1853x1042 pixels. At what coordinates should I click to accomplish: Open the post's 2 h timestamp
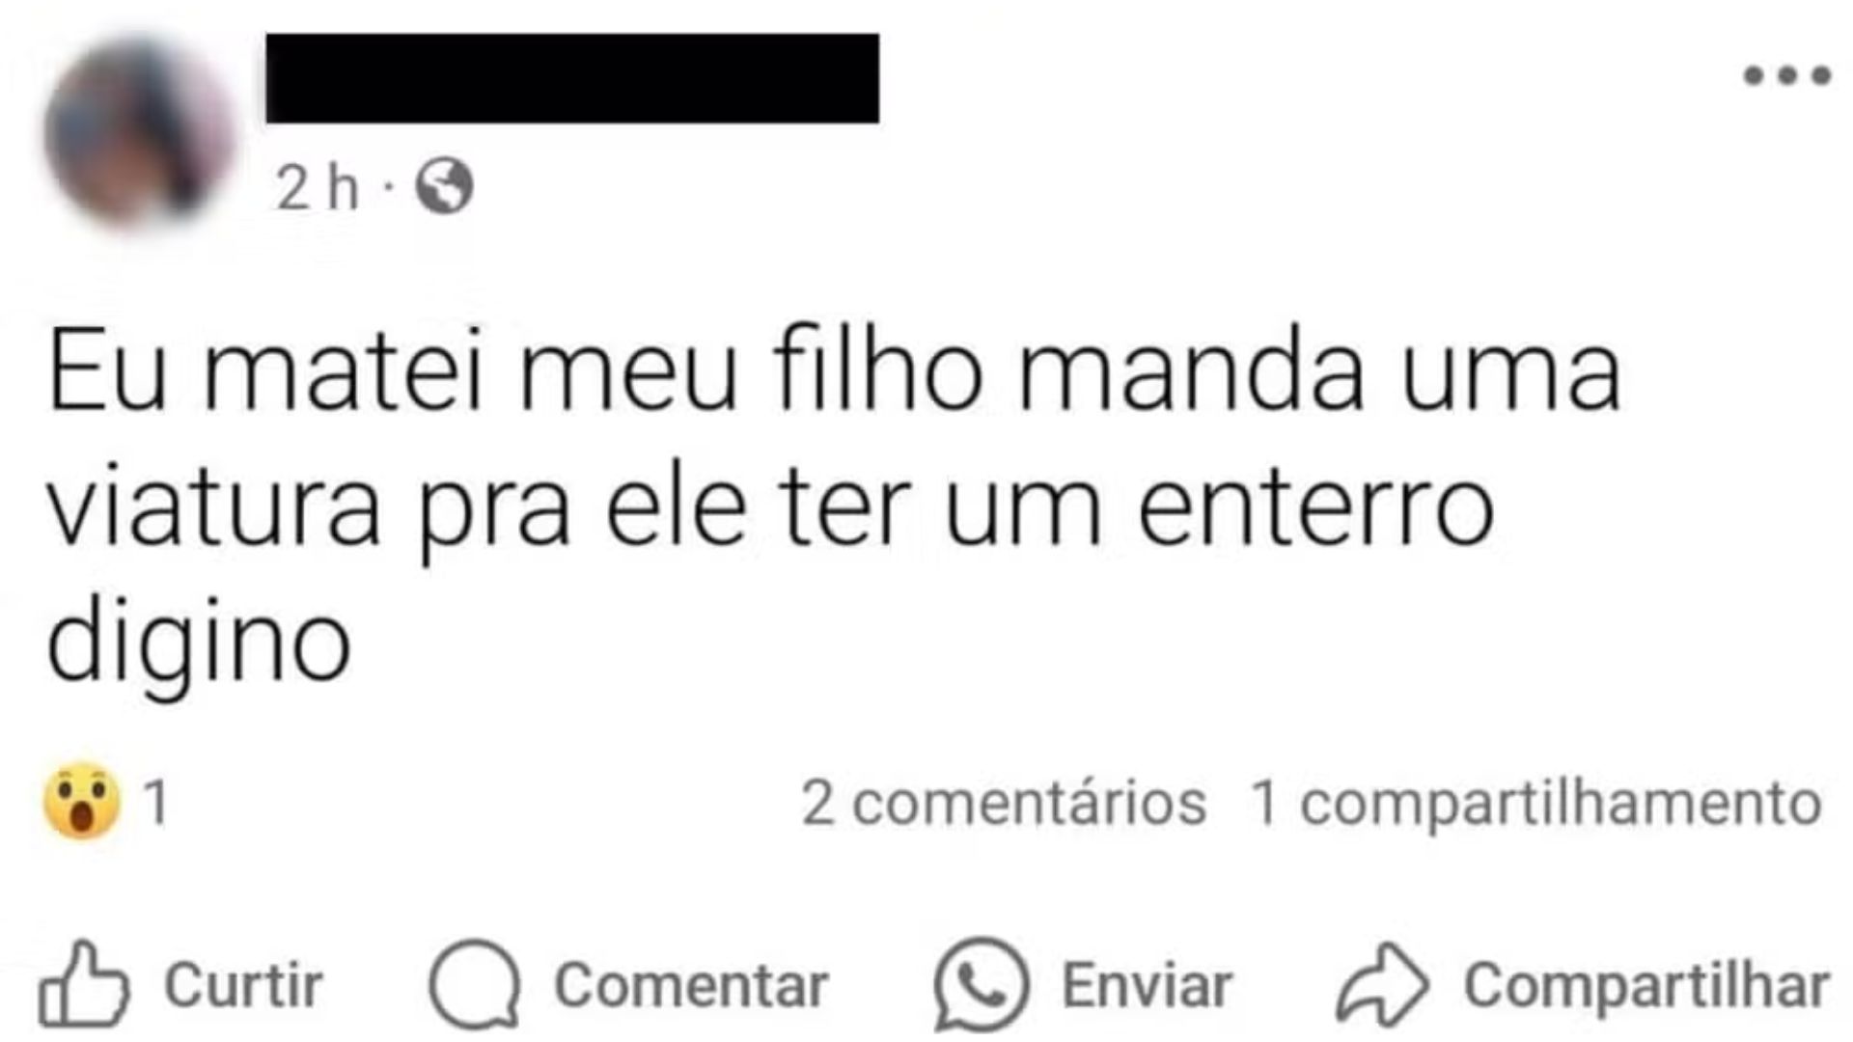point(318,187)
